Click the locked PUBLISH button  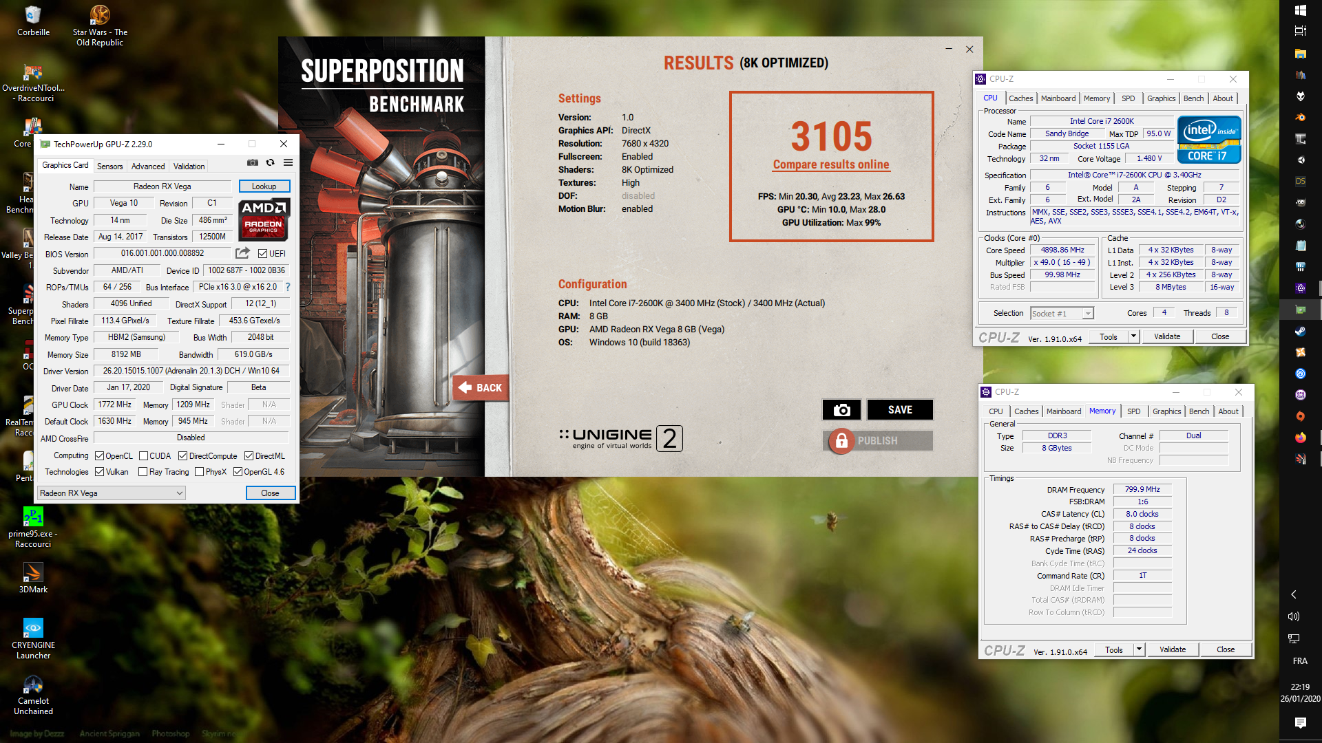878,441
